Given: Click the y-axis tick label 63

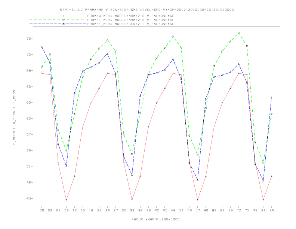Looking at the screenshot, I should (29, 103).
